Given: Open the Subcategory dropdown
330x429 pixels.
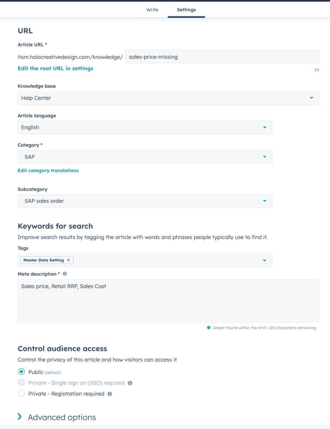Looking at the screenshot, I should click(x=145, y=201).
